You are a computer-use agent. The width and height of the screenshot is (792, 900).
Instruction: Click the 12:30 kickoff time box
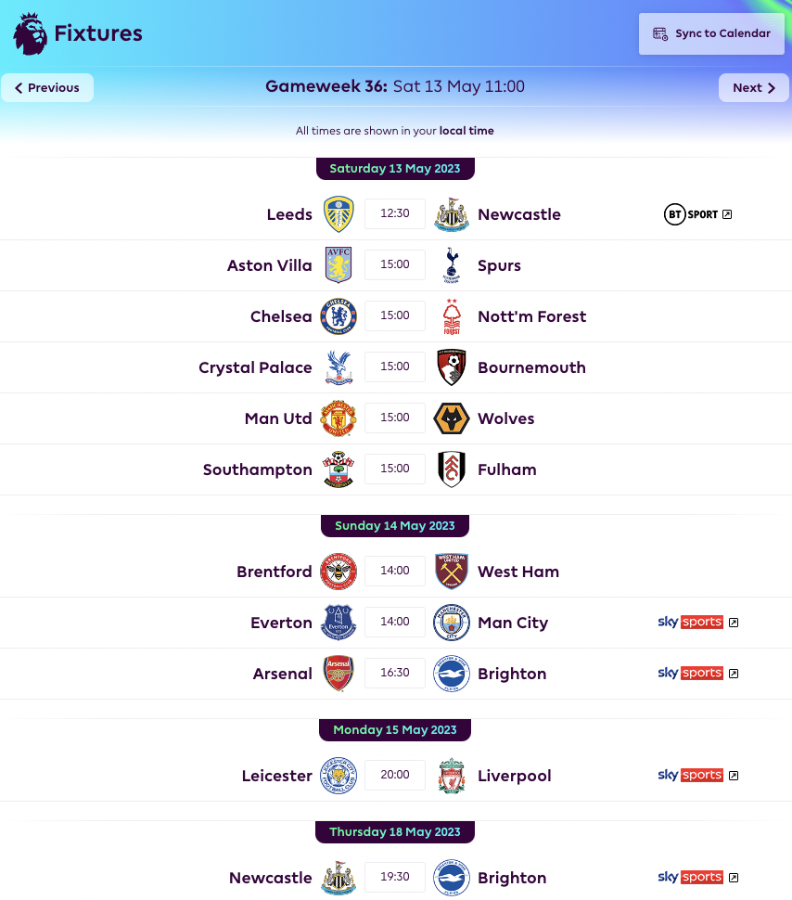point(395,213)
